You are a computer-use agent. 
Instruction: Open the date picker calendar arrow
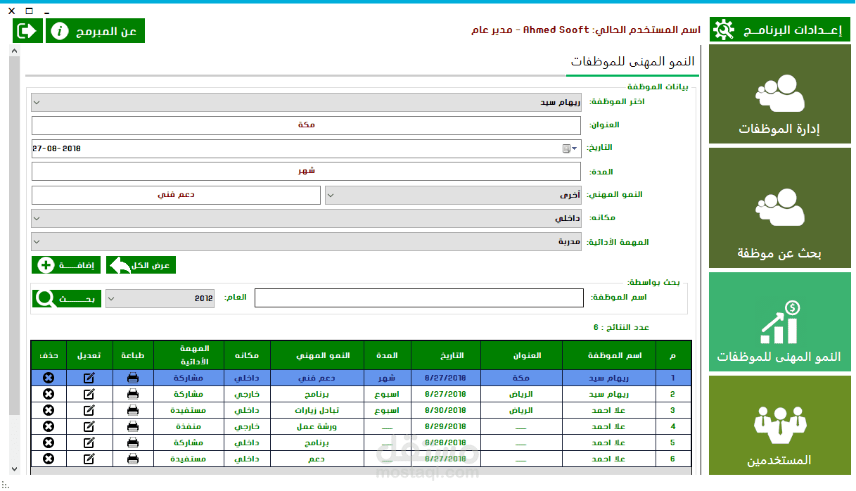coord(574,148)
